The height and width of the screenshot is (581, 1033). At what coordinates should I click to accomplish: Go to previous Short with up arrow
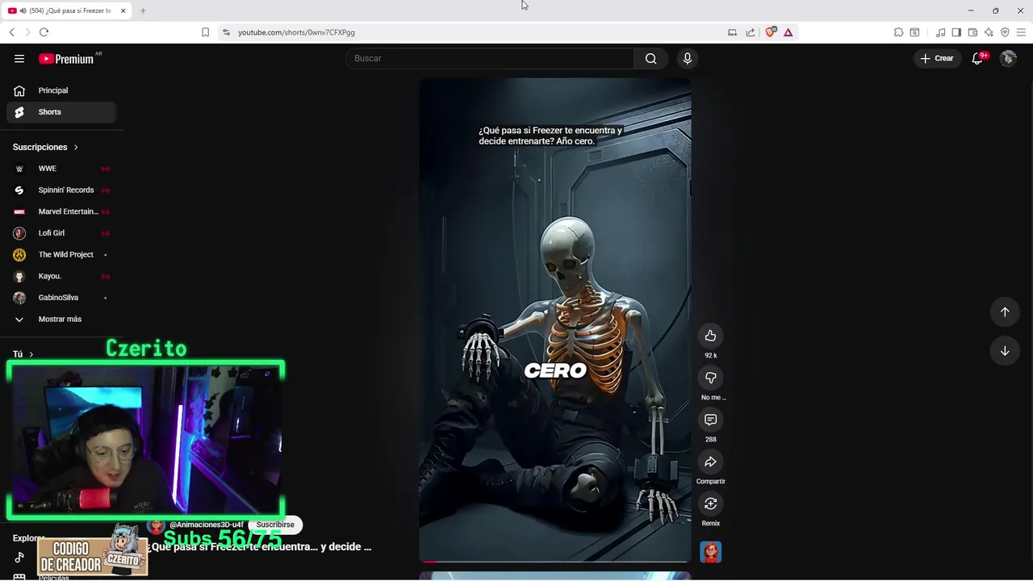tap(1005, 312)
